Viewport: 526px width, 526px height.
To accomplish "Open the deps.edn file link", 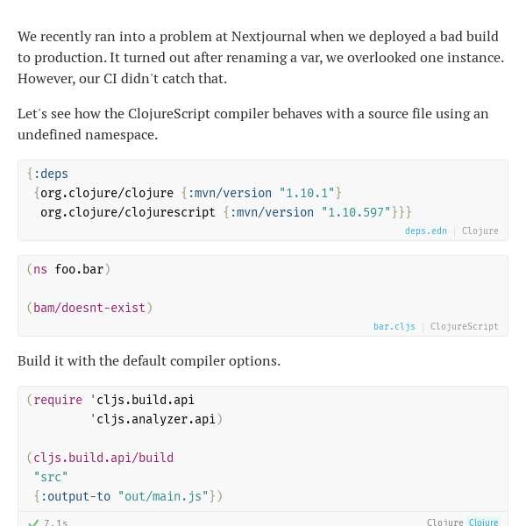I will coord(426,231).
